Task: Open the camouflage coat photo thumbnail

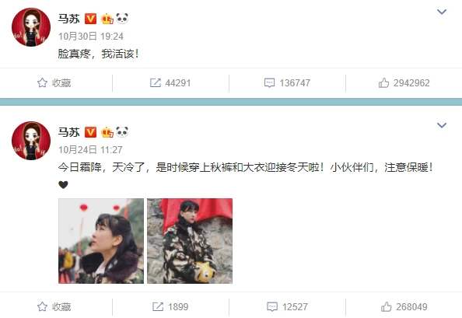Action: [x=190, y=241]
